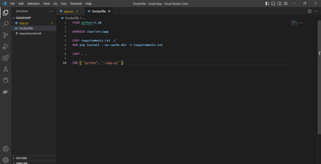Expand the OUTLINE section

(x=34, y=158)
